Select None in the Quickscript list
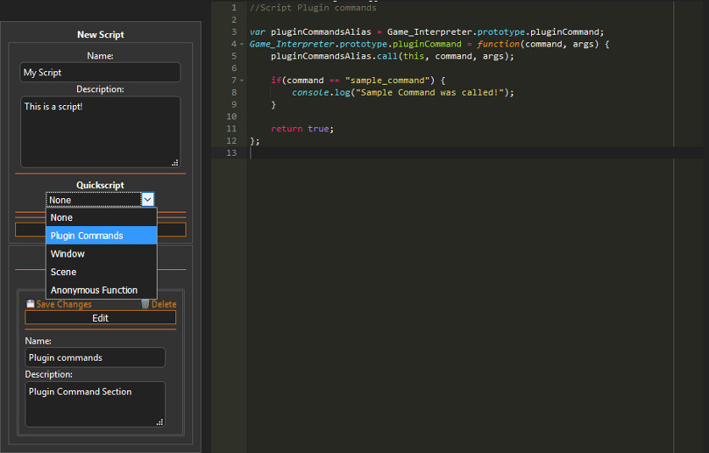Viewport: 709px width, 453px height. 101,218
